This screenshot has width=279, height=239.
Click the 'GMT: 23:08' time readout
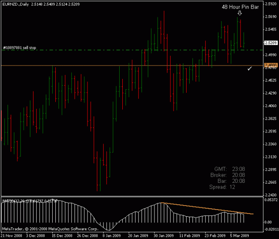(x=229, y=169)
